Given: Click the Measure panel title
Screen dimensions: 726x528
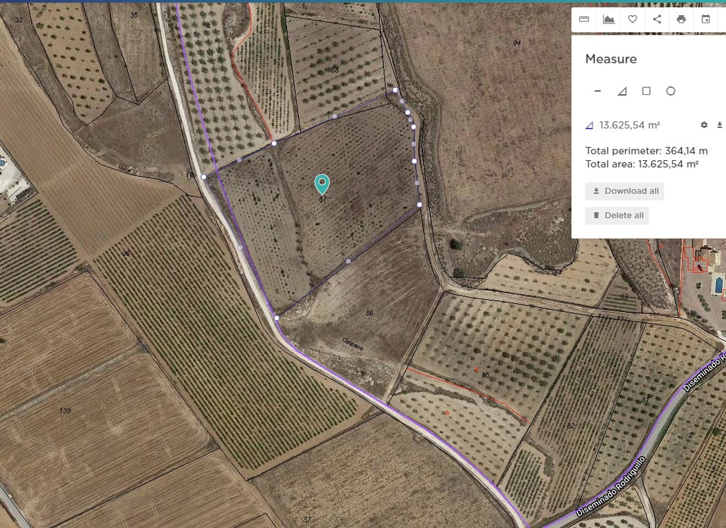Looking at the screenshot, I should pos(611,59).
